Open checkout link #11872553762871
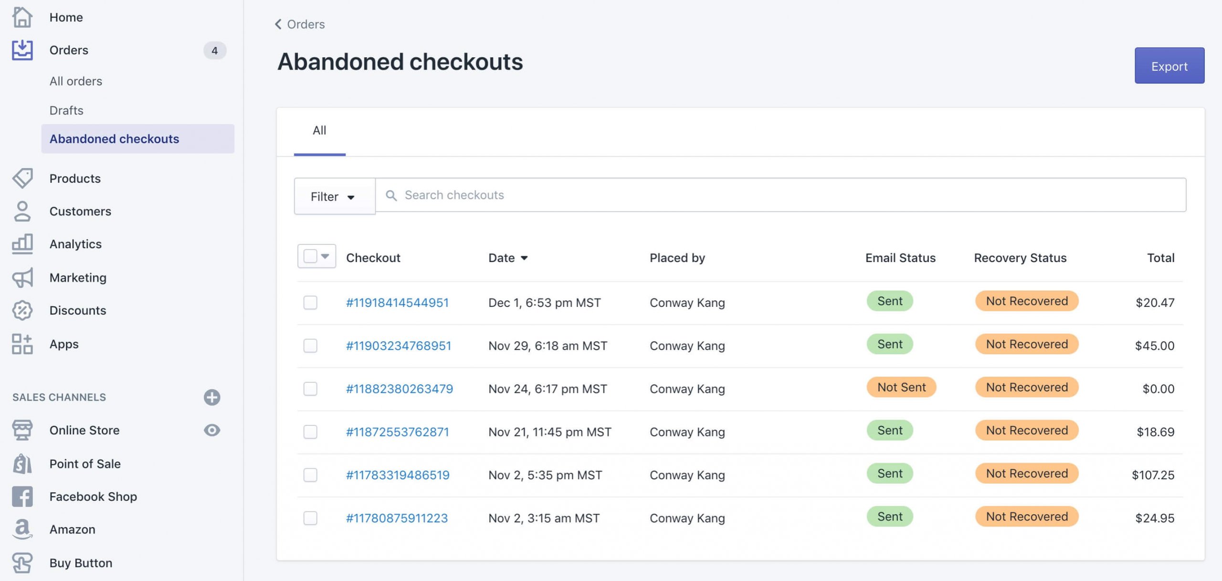 [x=398, y=432]
